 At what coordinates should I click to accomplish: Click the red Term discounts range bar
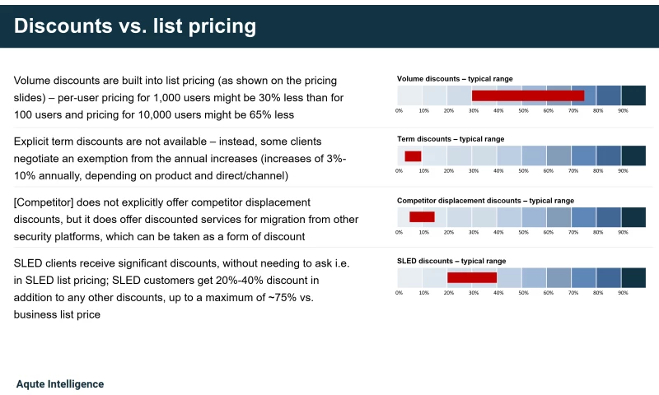click(413, 156)
